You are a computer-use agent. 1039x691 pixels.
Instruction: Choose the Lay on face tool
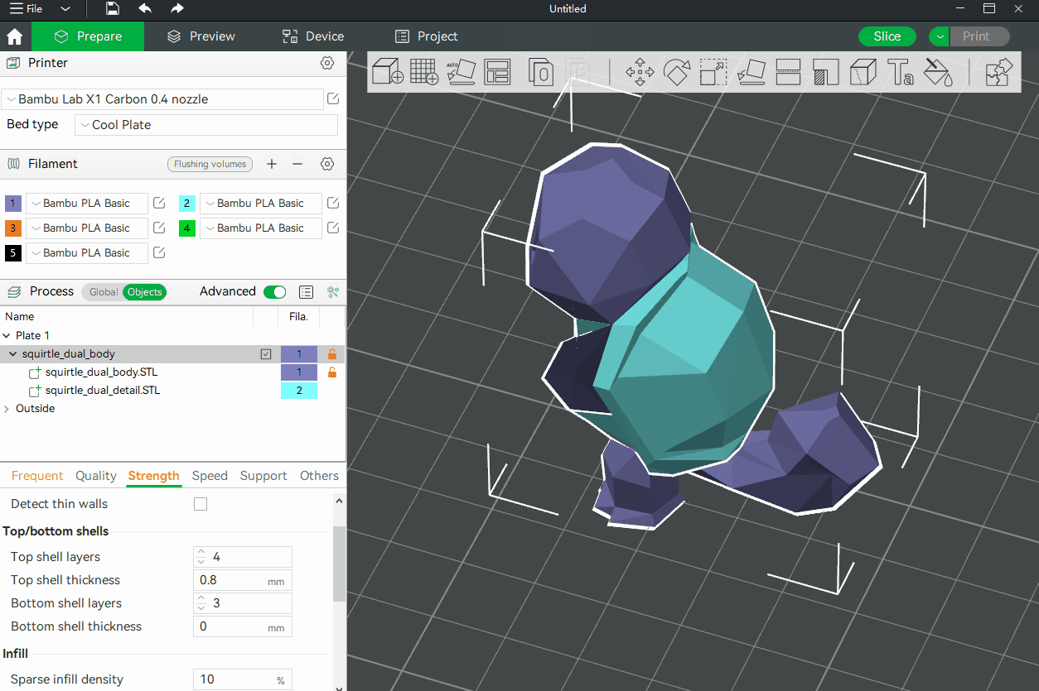[751, 72]
